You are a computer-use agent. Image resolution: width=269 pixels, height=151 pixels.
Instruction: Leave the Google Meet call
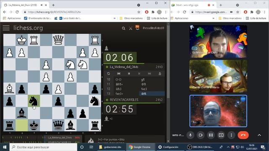click(243, 135)
